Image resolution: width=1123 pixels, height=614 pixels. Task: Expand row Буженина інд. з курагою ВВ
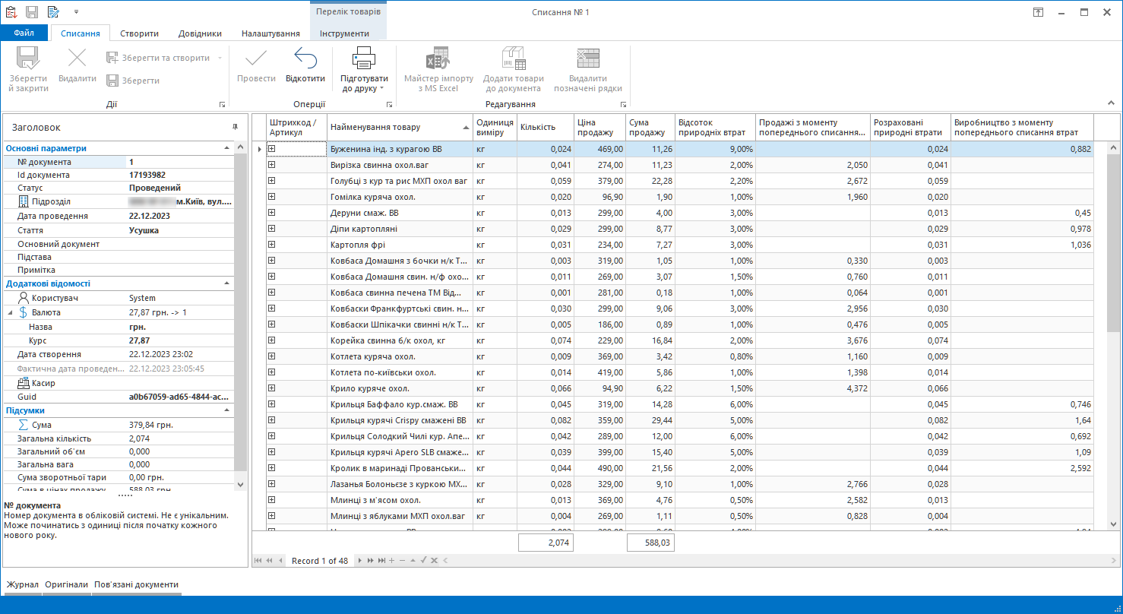coord(271,149)
